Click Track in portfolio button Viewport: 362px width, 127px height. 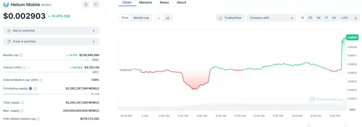[51, 41]
